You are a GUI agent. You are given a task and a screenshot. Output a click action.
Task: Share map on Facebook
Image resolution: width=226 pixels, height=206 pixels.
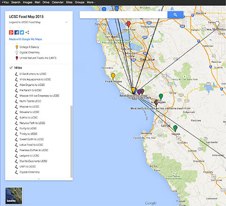[x=16, y=32]
